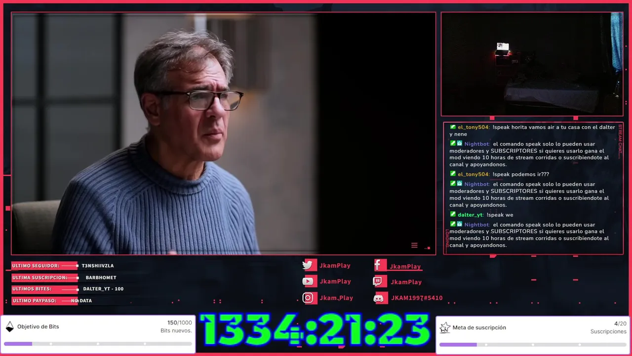Open the underlined JkamPlay Facebook link
Image resolution: width=632 pixels, height=356 pixels.
tap(405, 267)
